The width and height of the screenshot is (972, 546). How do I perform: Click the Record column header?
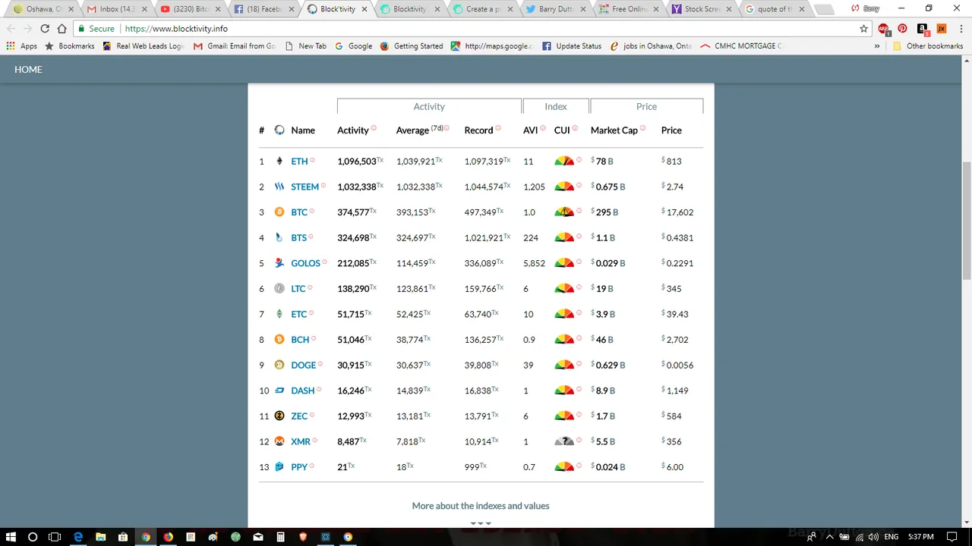click(478, 130)
